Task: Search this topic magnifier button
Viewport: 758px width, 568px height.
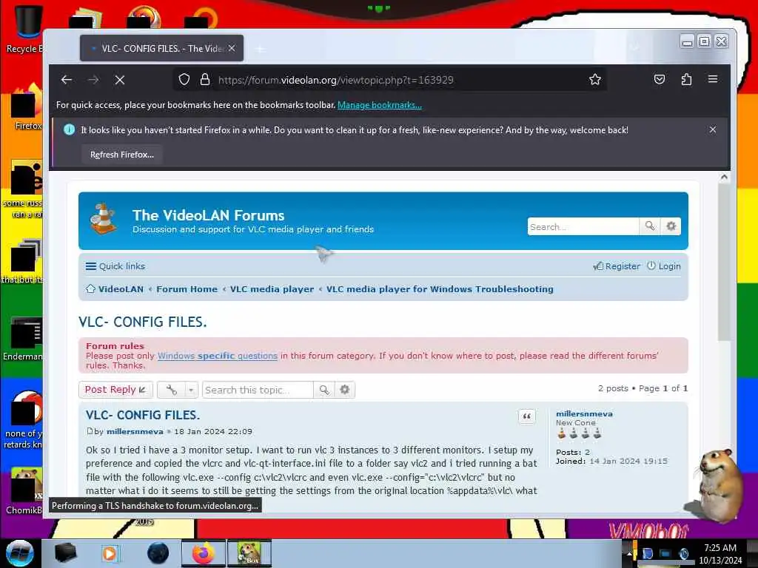Action: (x=324, y=390)
